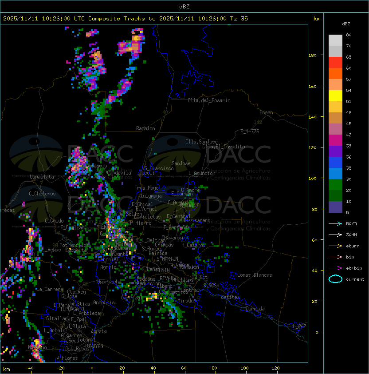Click the Mirador label
This screenshot has height=374, width=369.
pyautogui.click(x=185, y=301)
